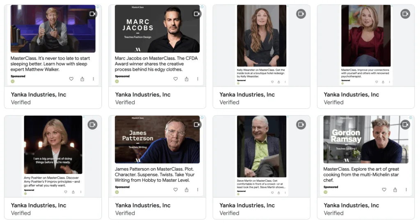The height and width of the screenshot is (224, 420).
Task: Share the James Patterson writing ad
Action: (187, 190)
